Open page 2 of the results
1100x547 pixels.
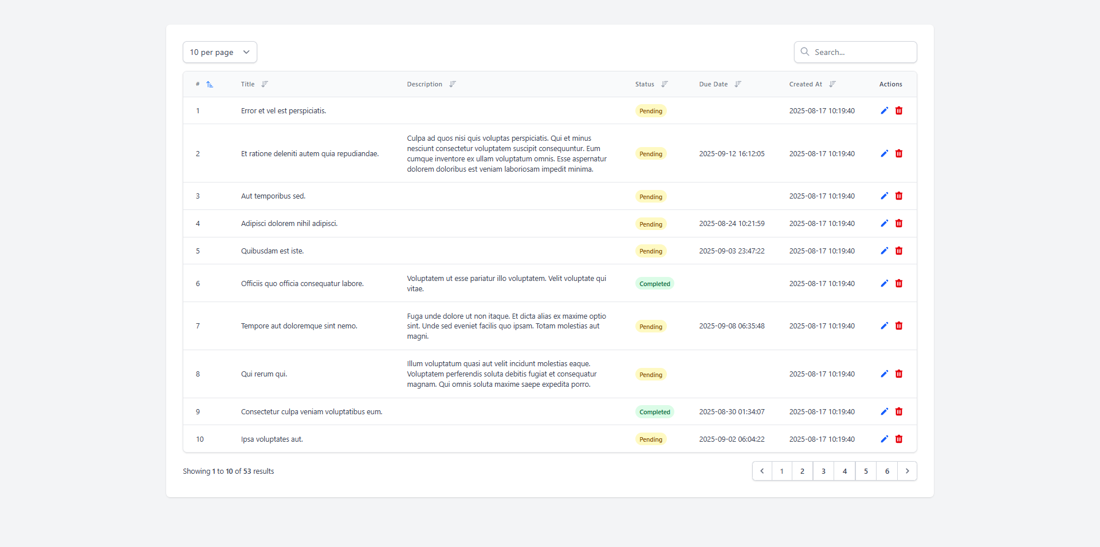coord(802,471)
